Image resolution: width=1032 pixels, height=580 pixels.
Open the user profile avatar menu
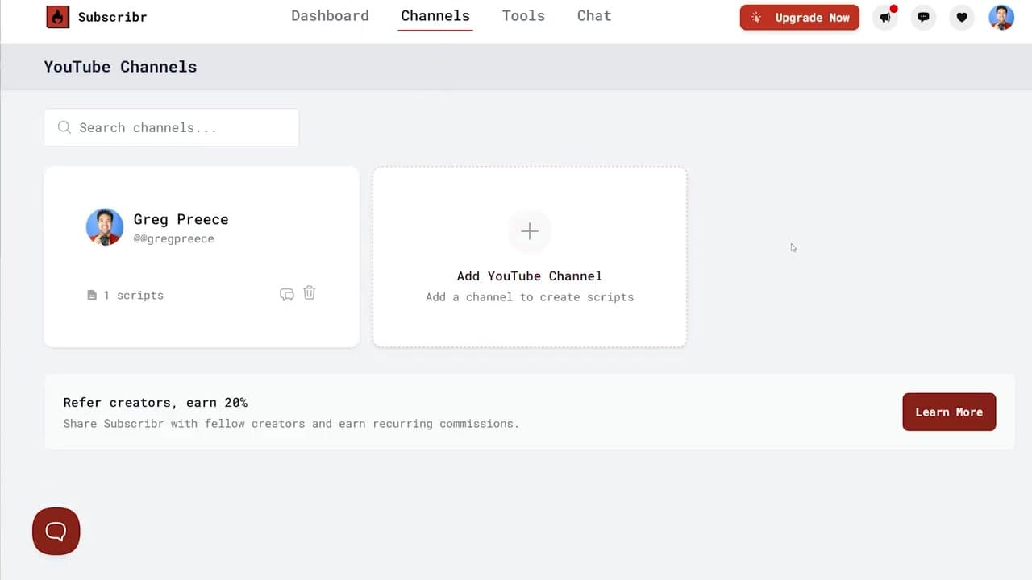tap(1001, 17)
